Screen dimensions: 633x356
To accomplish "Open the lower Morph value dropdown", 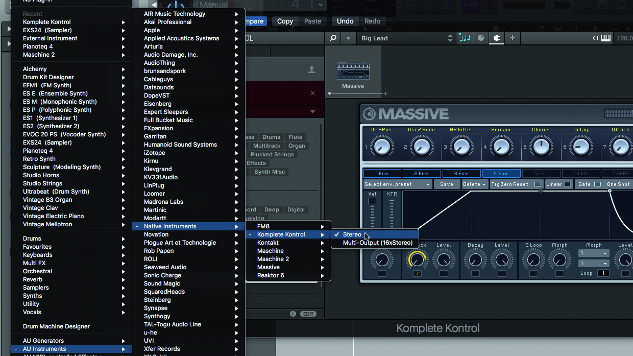I will pos(594,264).
